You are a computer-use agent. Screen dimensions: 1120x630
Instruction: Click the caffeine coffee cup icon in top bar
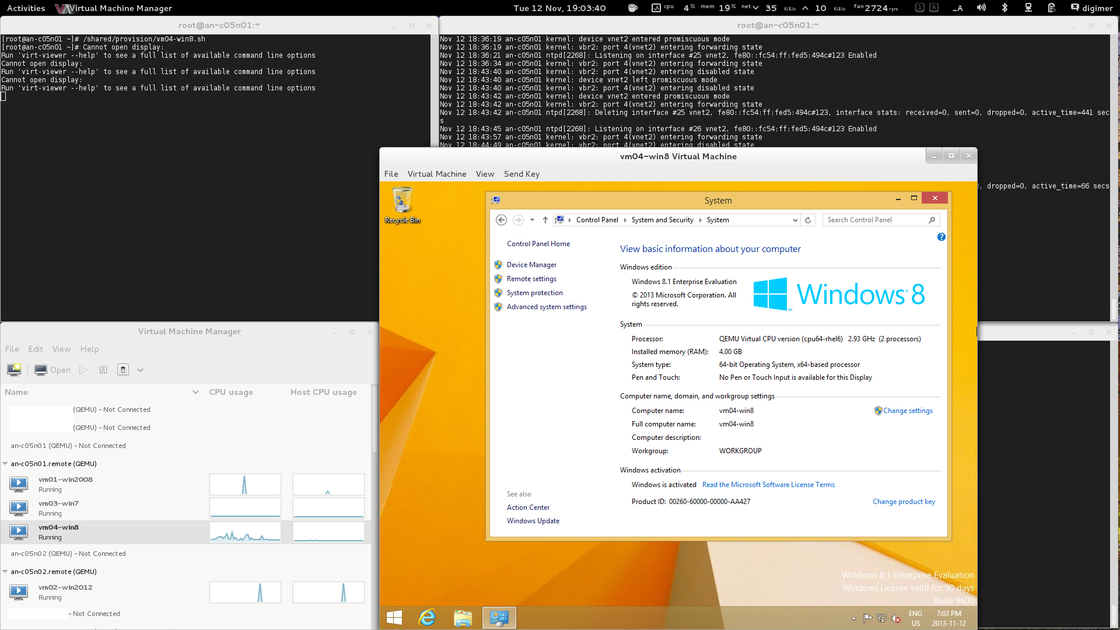tap(632, 8)
